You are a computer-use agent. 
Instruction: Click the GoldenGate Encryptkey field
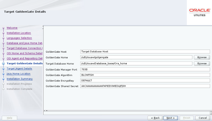pos(145,80)
